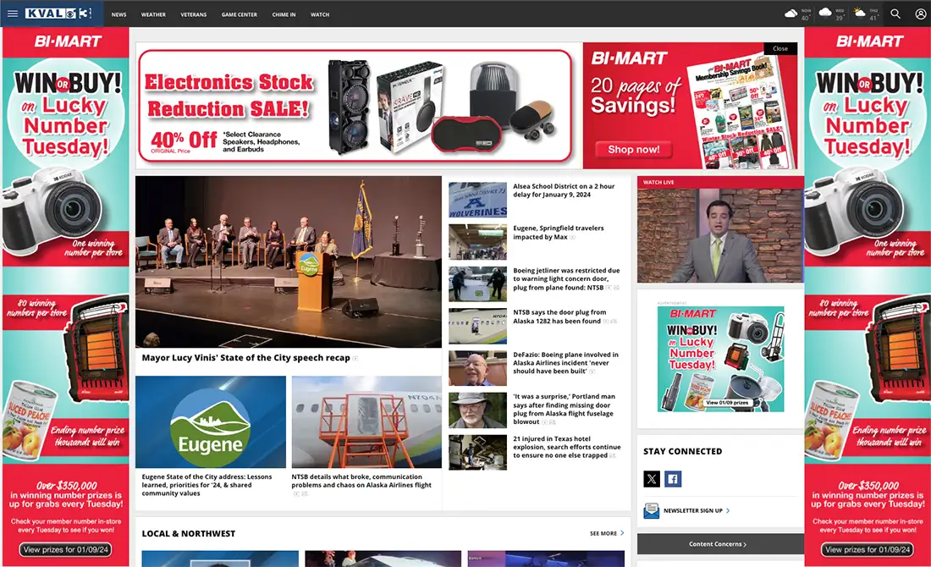Play the Watch Live video stream
This screenshot has width=931, height=567.
click(x=720, y=236)
